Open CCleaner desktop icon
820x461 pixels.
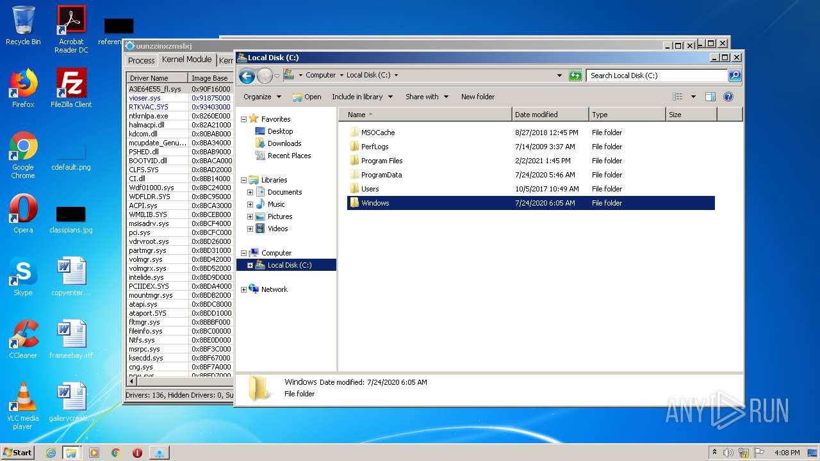coord(23,339)
